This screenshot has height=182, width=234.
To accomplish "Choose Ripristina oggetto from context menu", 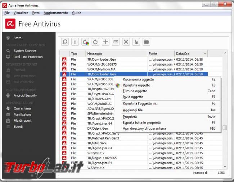I will tap(167, 85).
